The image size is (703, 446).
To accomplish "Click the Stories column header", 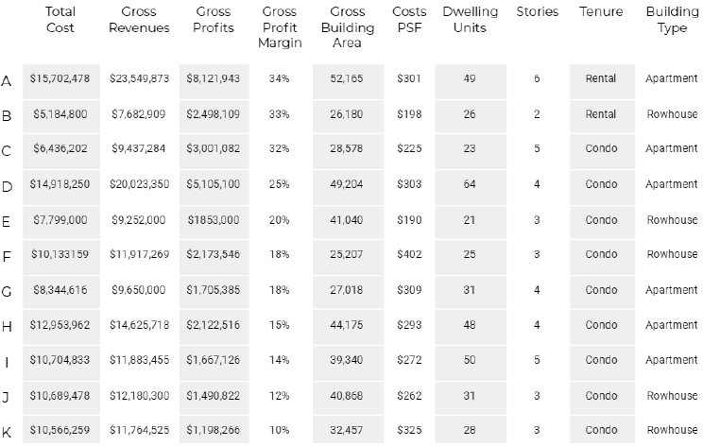I will point(537,12).
